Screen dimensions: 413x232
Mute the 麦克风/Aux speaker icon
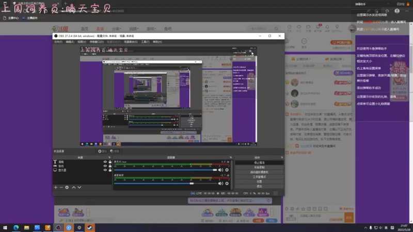(x=220, y=170)
